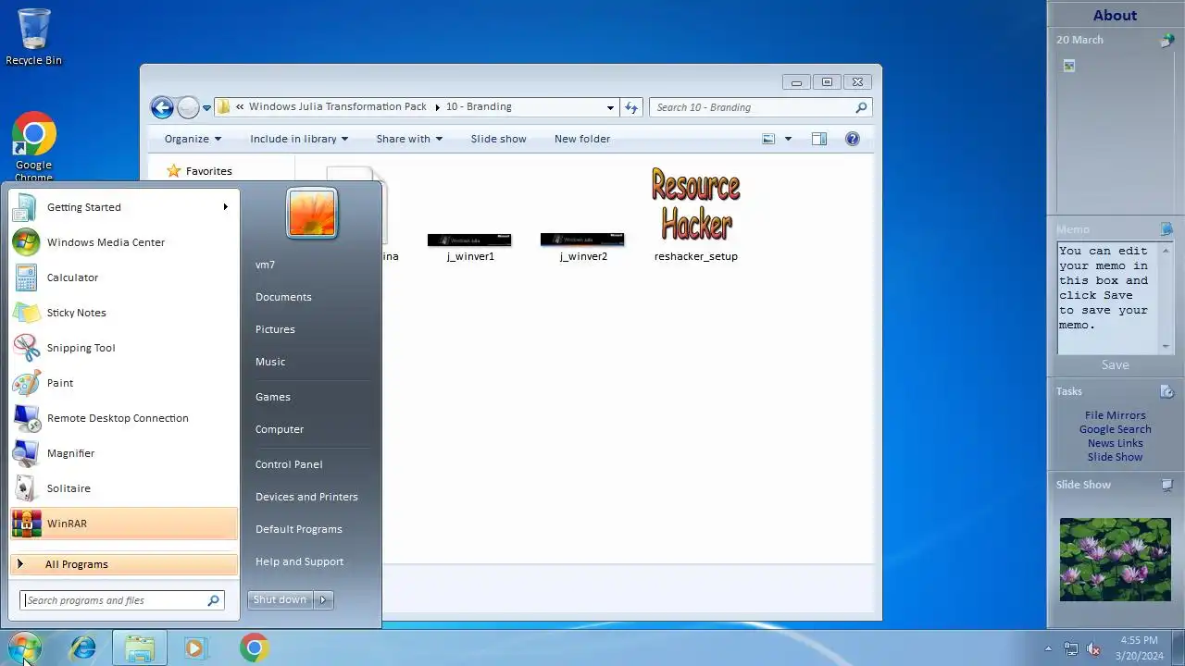Open File Mirrors link
The image size is (1185, 666).
pos(1115,415)
